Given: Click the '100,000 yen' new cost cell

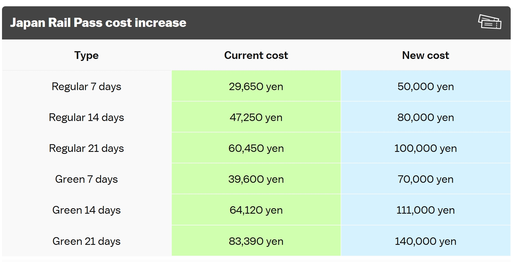Looking at the screenshot, I should click(425, 148).
